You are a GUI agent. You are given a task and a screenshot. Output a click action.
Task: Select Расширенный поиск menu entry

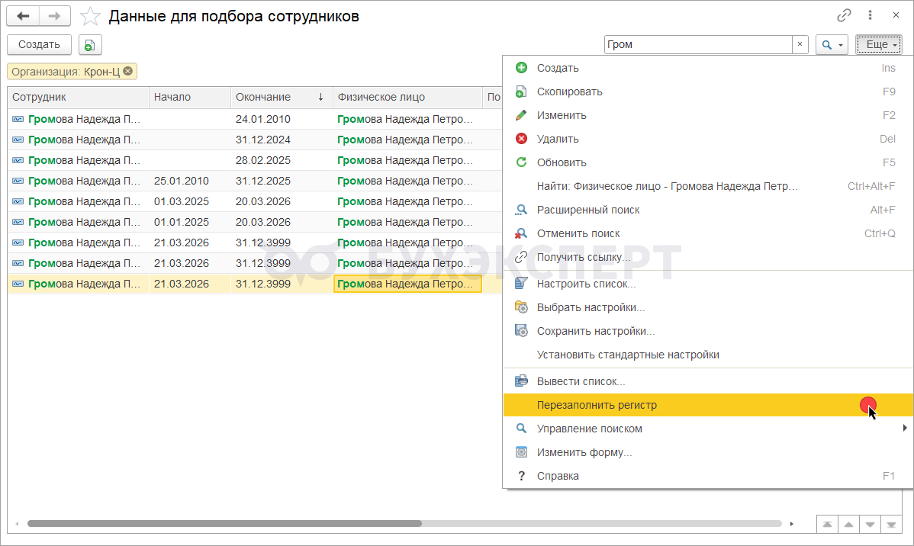pos(588,210)
